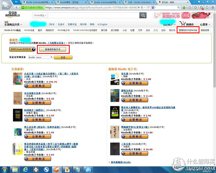Go to Kindle设备 nav item
The image size is (216, 173).
click(x=29, y=30)
